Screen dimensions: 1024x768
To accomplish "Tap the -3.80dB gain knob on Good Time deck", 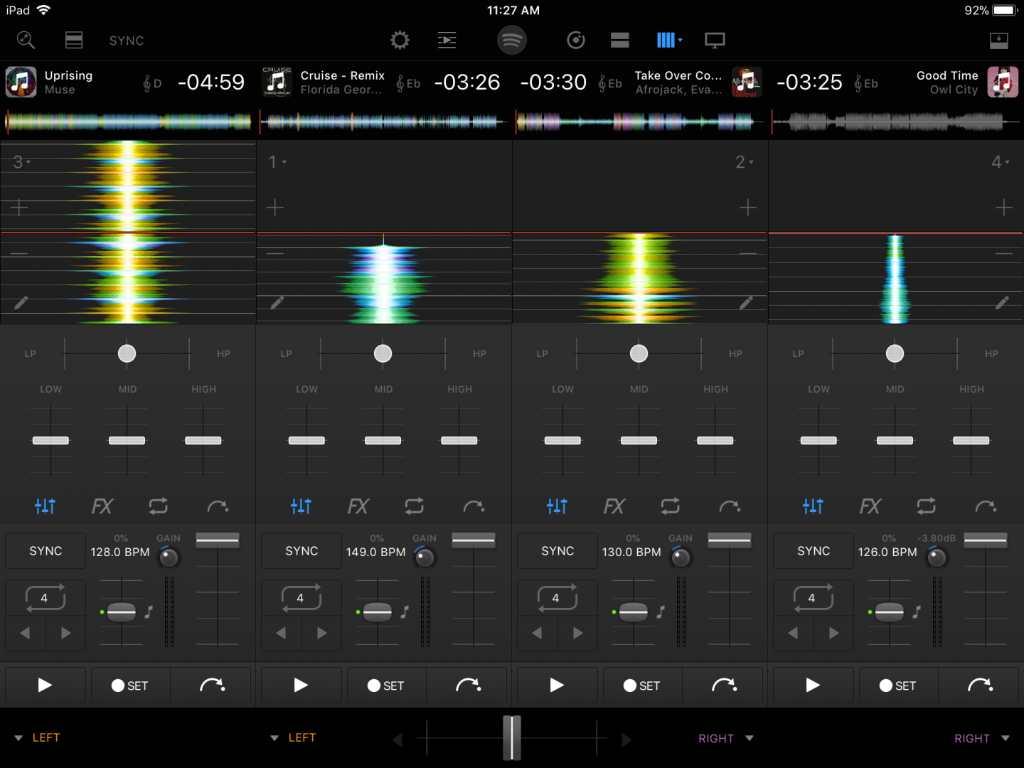I will pyautogui.click(x=937, y=558).
